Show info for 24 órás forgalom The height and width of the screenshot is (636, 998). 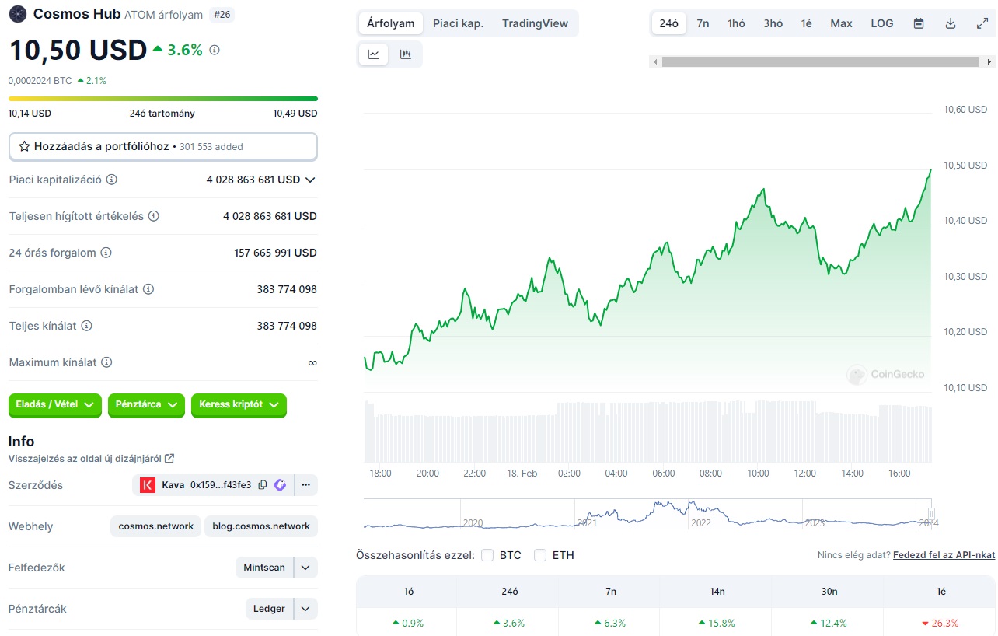pos(106,253)
